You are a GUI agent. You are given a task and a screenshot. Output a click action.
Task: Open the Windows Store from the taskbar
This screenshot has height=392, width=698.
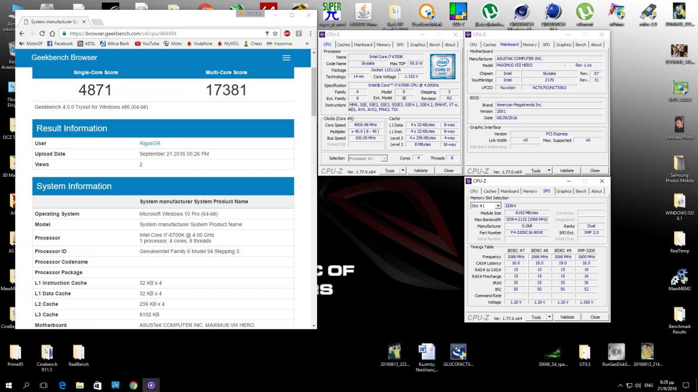(x=98, y=385)
